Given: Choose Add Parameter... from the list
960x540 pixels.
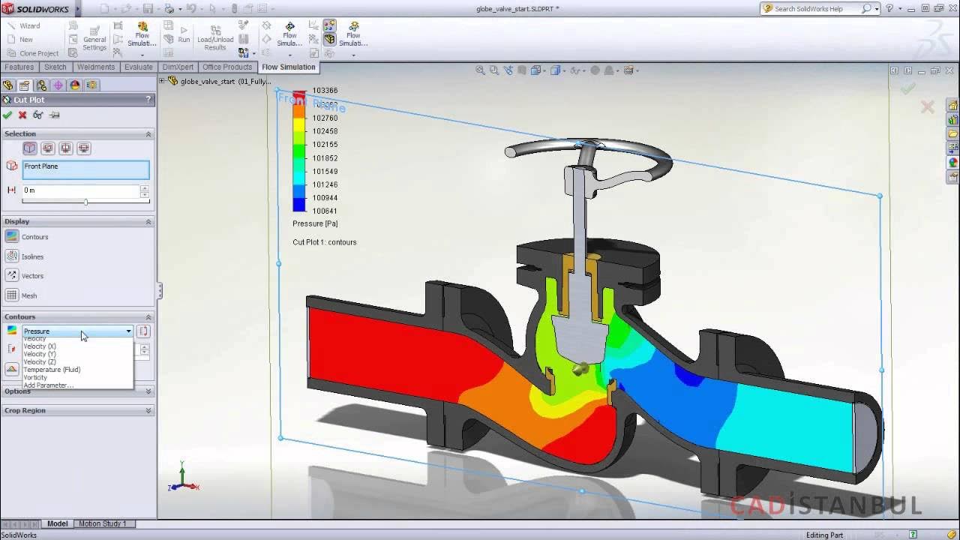Looking at the screenshot, I should click(49, 385).
